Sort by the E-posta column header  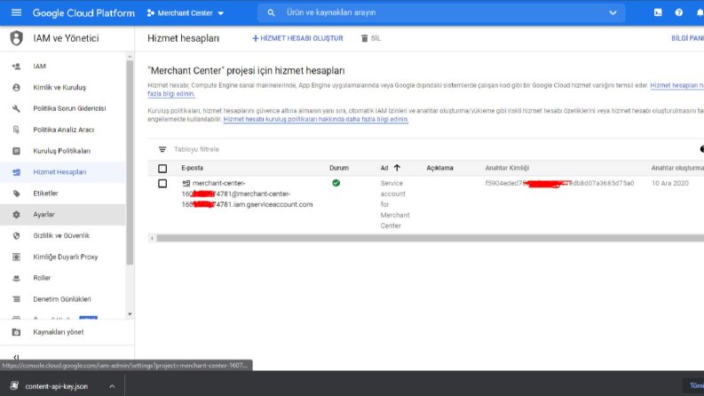click(192, 168)
